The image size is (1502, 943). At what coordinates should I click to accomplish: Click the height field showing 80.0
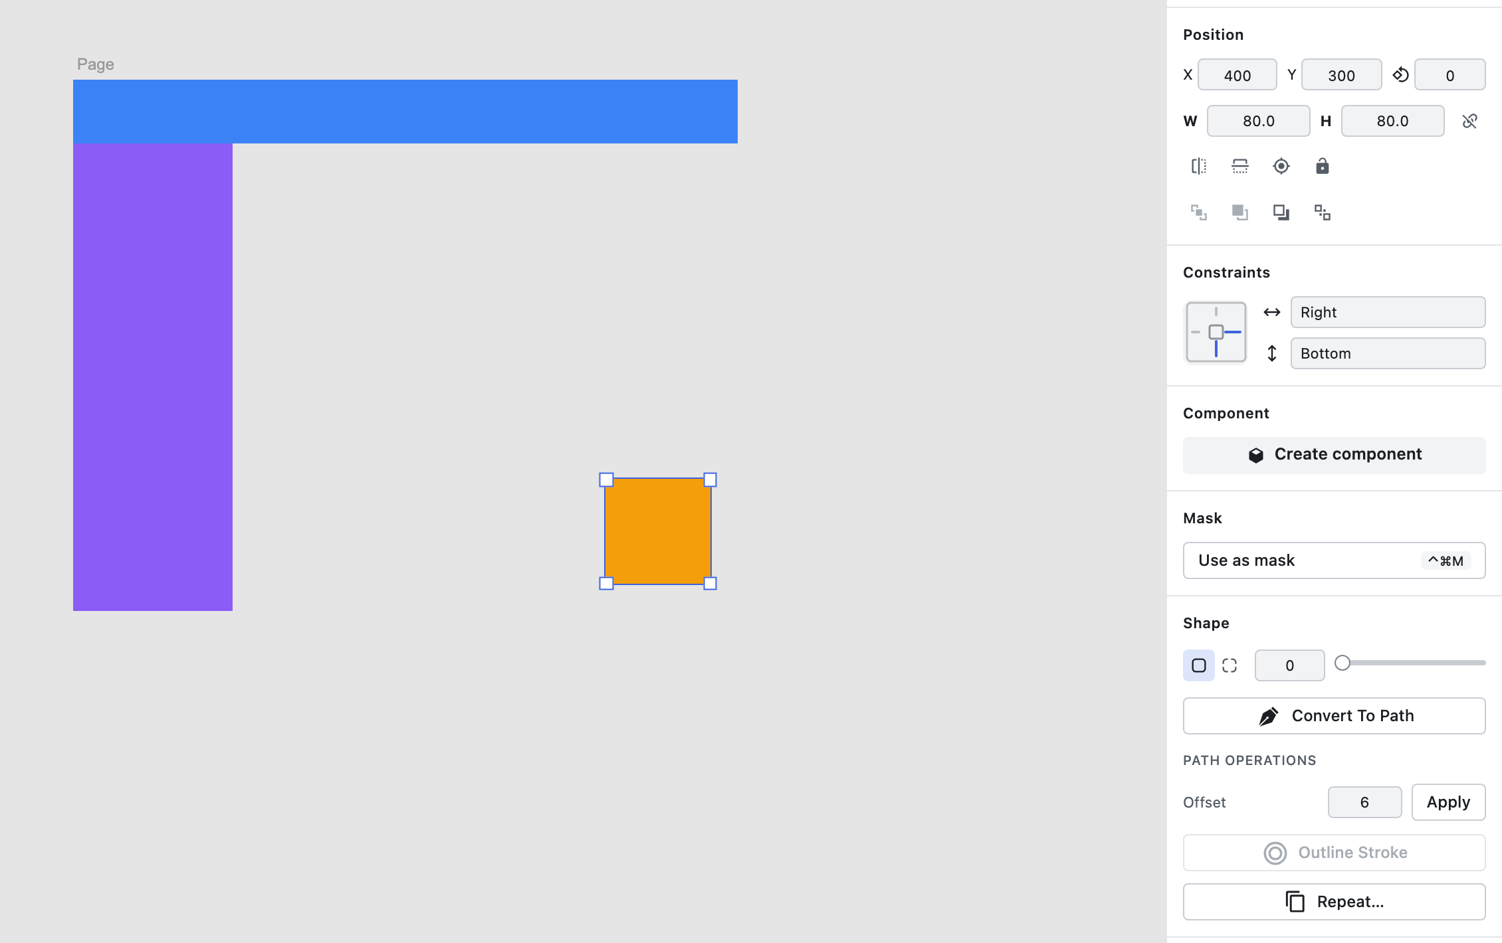click(x=1392, y=121)
